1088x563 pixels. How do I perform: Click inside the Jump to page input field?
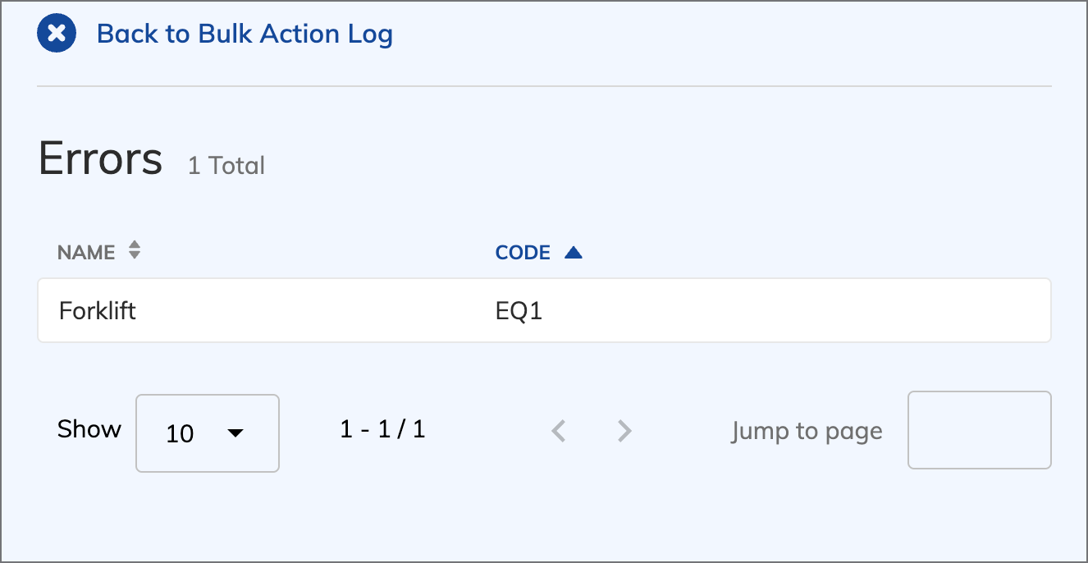pyautogui.click(x=979, y=430)
